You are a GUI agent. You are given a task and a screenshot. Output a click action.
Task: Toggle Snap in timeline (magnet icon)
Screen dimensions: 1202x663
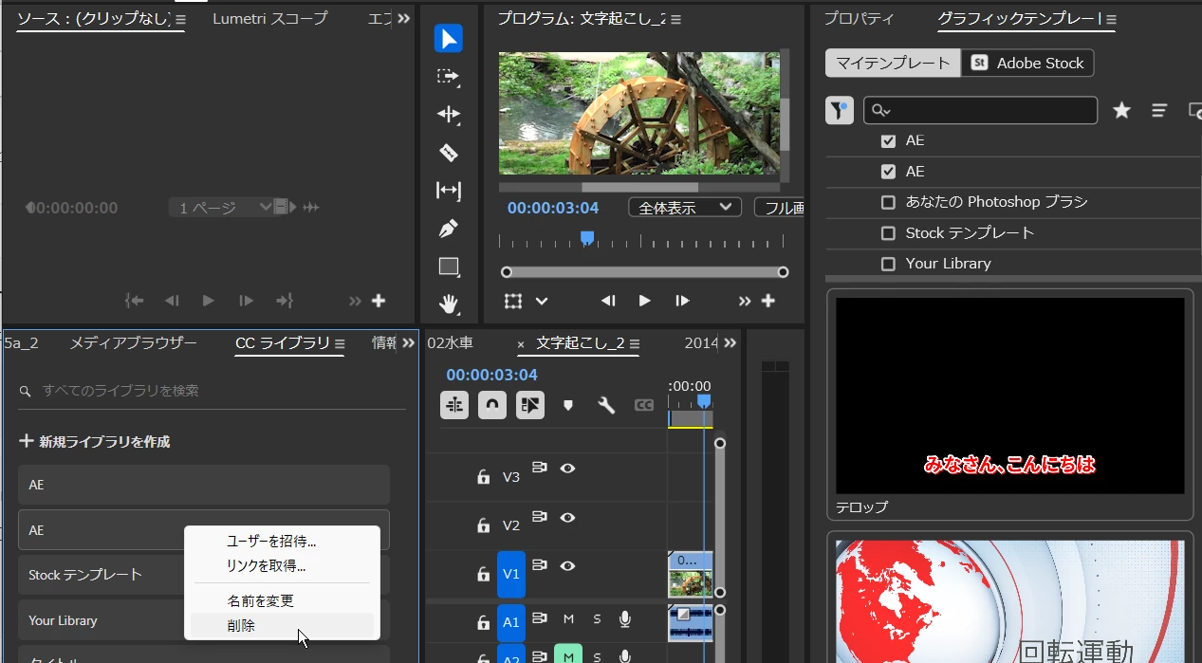(492, 405)
